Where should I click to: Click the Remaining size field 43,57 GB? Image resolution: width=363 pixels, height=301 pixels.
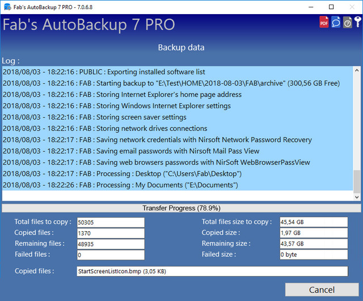click(314, 244)
